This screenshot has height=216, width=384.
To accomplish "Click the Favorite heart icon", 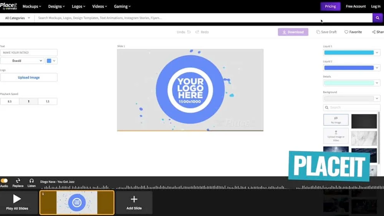I will [346, 32].
